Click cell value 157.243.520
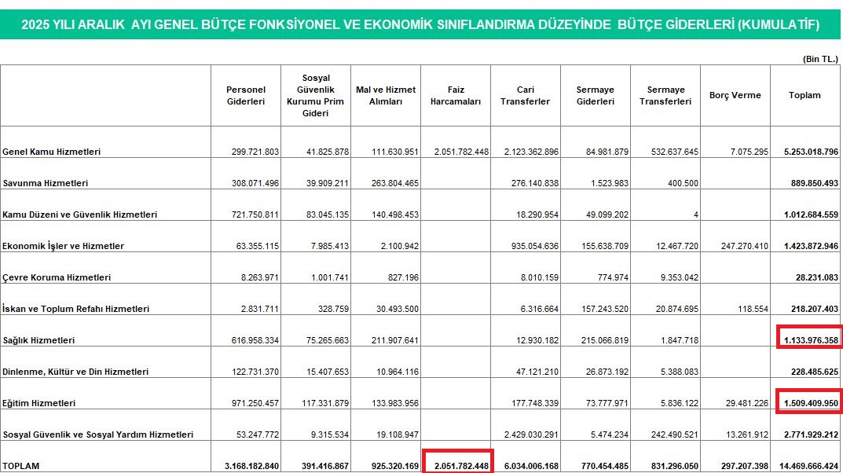The image size is (843, 473). coord(605,309)
